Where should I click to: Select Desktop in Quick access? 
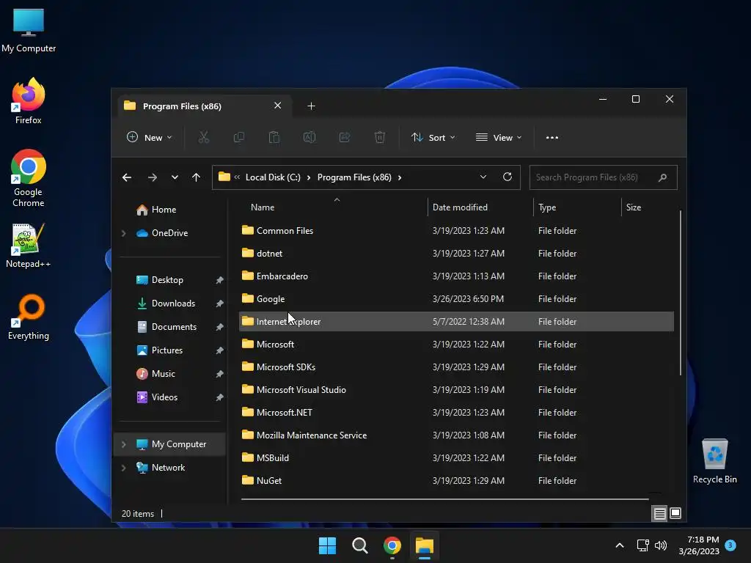(x=160, y=280)
